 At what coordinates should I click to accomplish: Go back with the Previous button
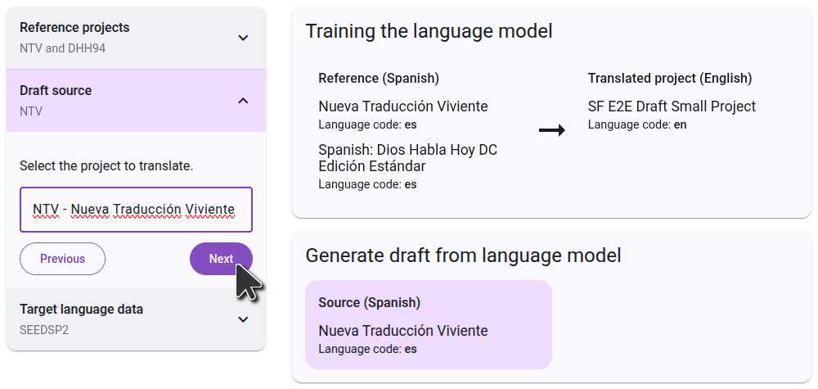click(x=63, y=259)
